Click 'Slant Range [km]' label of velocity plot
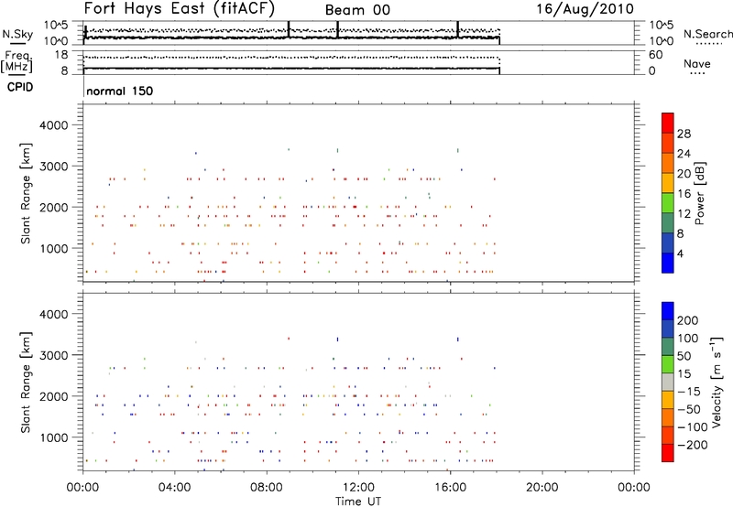The width and height of the screenshot is (733, 507). [26, 383]
